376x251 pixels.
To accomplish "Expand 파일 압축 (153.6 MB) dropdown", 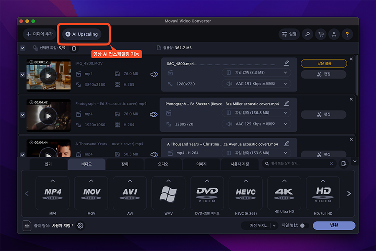I will 257,153.
